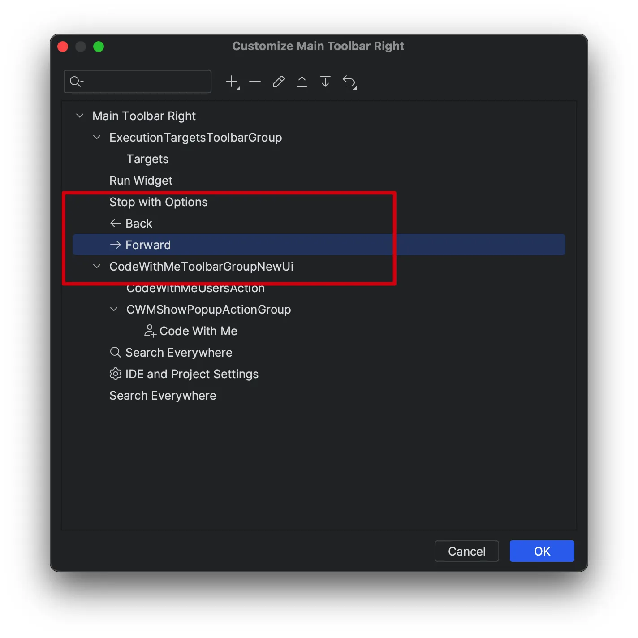Collapse the CWMShowPopupActionGroup node
Screen dimensions: 638x638
pos(114,310)
